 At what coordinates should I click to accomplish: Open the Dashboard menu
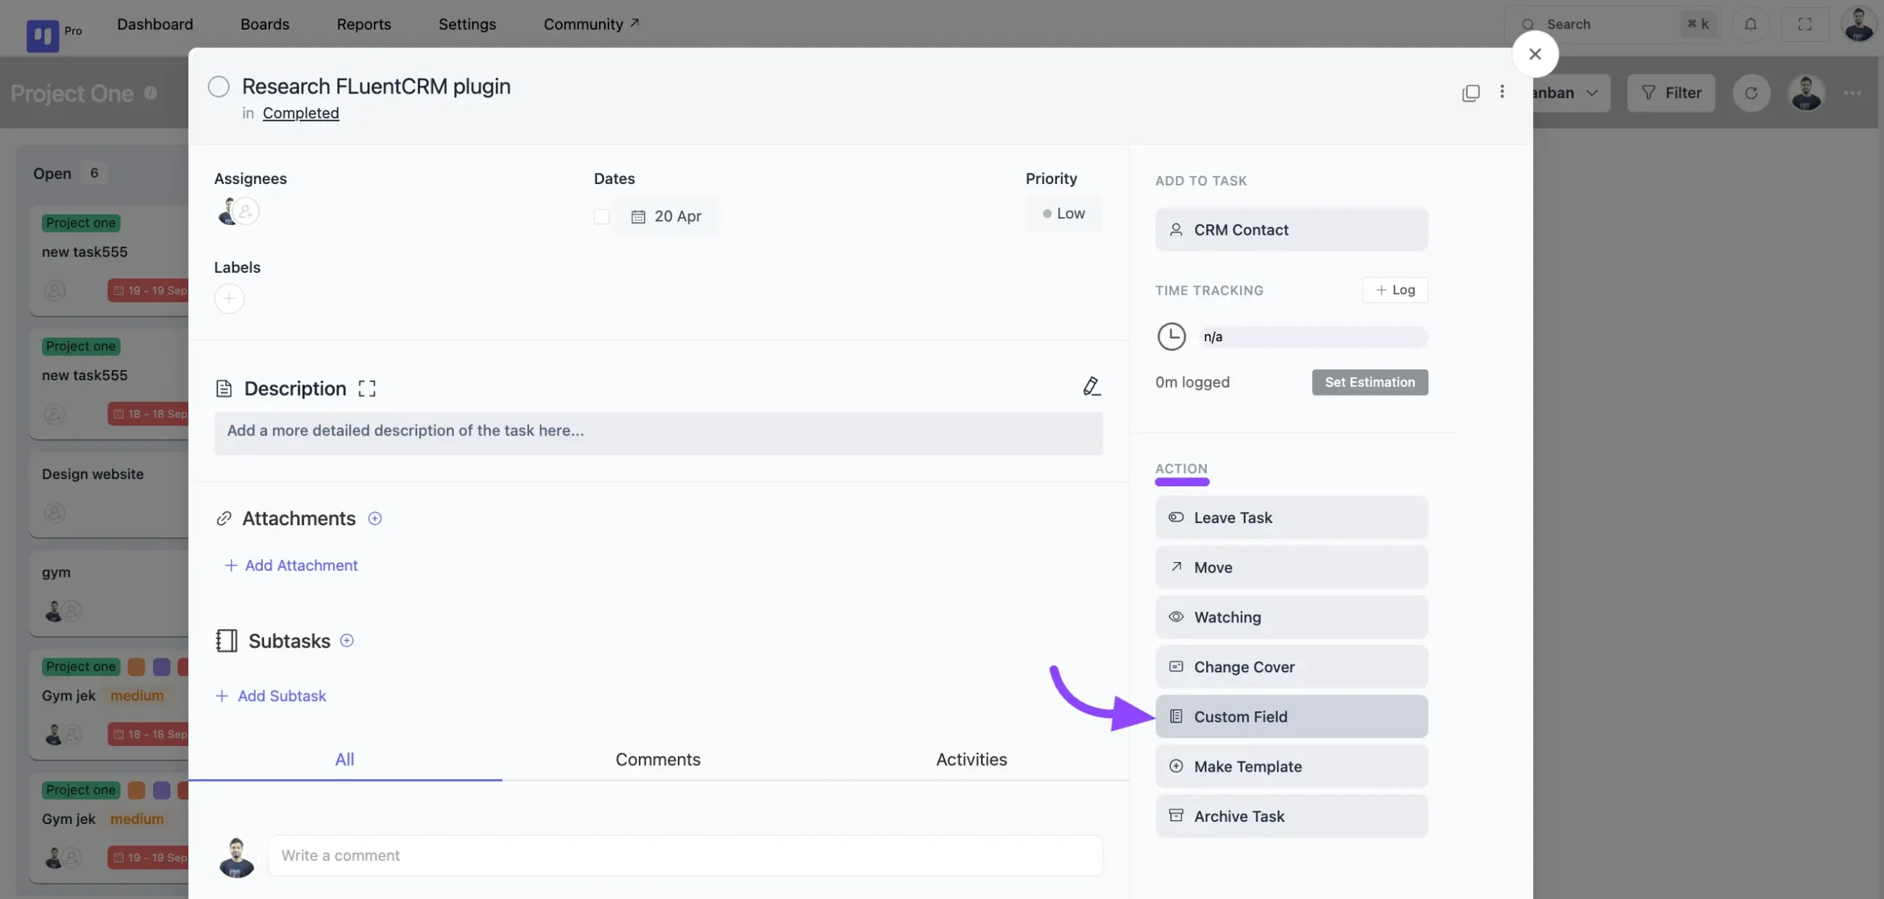pyautogui.click(x=155, y=24)
